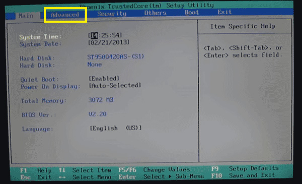302x184 pixels.
Task: Open the Main tab
Action: (x=26, y=16)
